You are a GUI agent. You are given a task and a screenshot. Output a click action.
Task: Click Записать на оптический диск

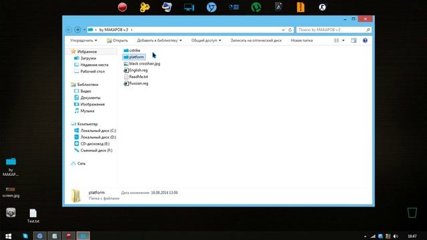(256, 41)
